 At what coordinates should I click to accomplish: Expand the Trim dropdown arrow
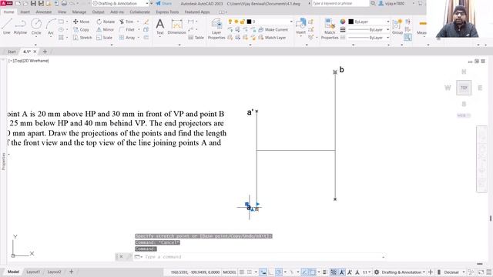138,22
